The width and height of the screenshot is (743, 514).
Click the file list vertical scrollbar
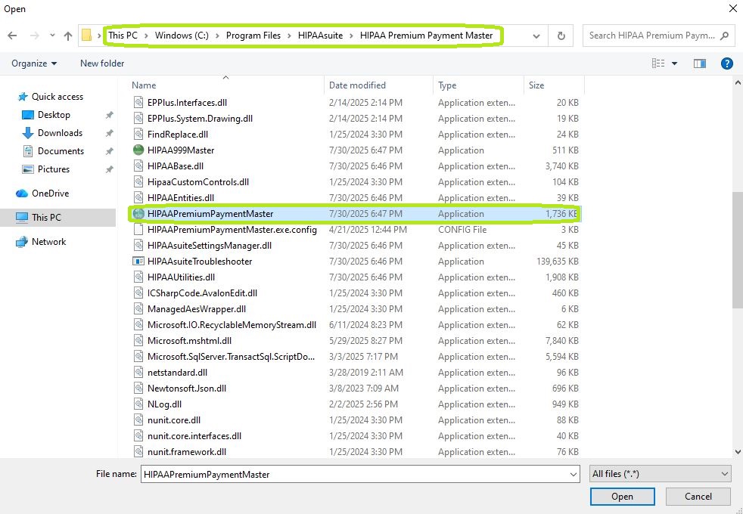(x=737, y=250)
